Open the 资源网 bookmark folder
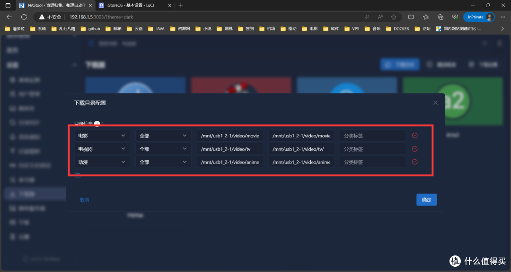 (180, 29)
